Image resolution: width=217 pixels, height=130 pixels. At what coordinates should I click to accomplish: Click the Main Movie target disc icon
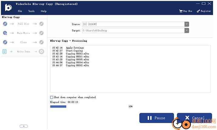[x=42, y=33]
